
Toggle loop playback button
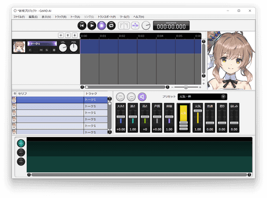[111, 26]
